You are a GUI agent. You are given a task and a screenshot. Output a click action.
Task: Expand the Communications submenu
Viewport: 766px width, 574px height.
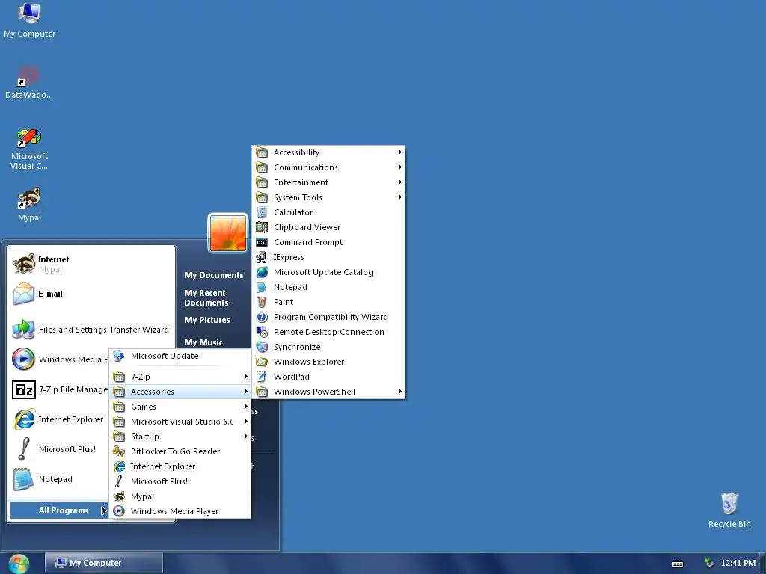coord(328,167)
